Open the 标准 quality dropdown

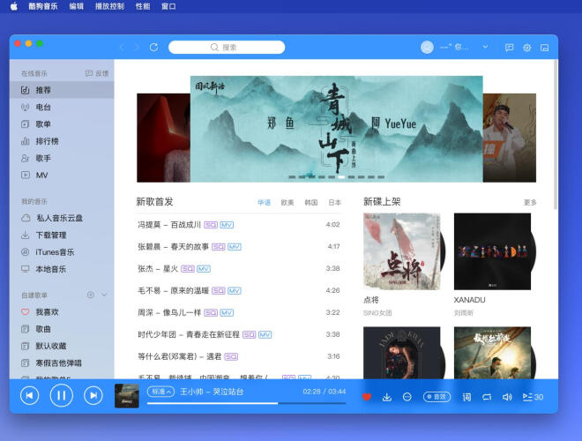(x=160, y=392)
